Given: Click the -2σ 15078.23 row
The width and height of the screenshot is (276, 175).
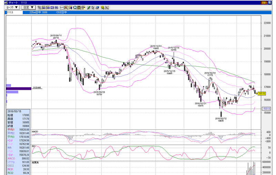Looking at the screenshot, I should [18, 155].
